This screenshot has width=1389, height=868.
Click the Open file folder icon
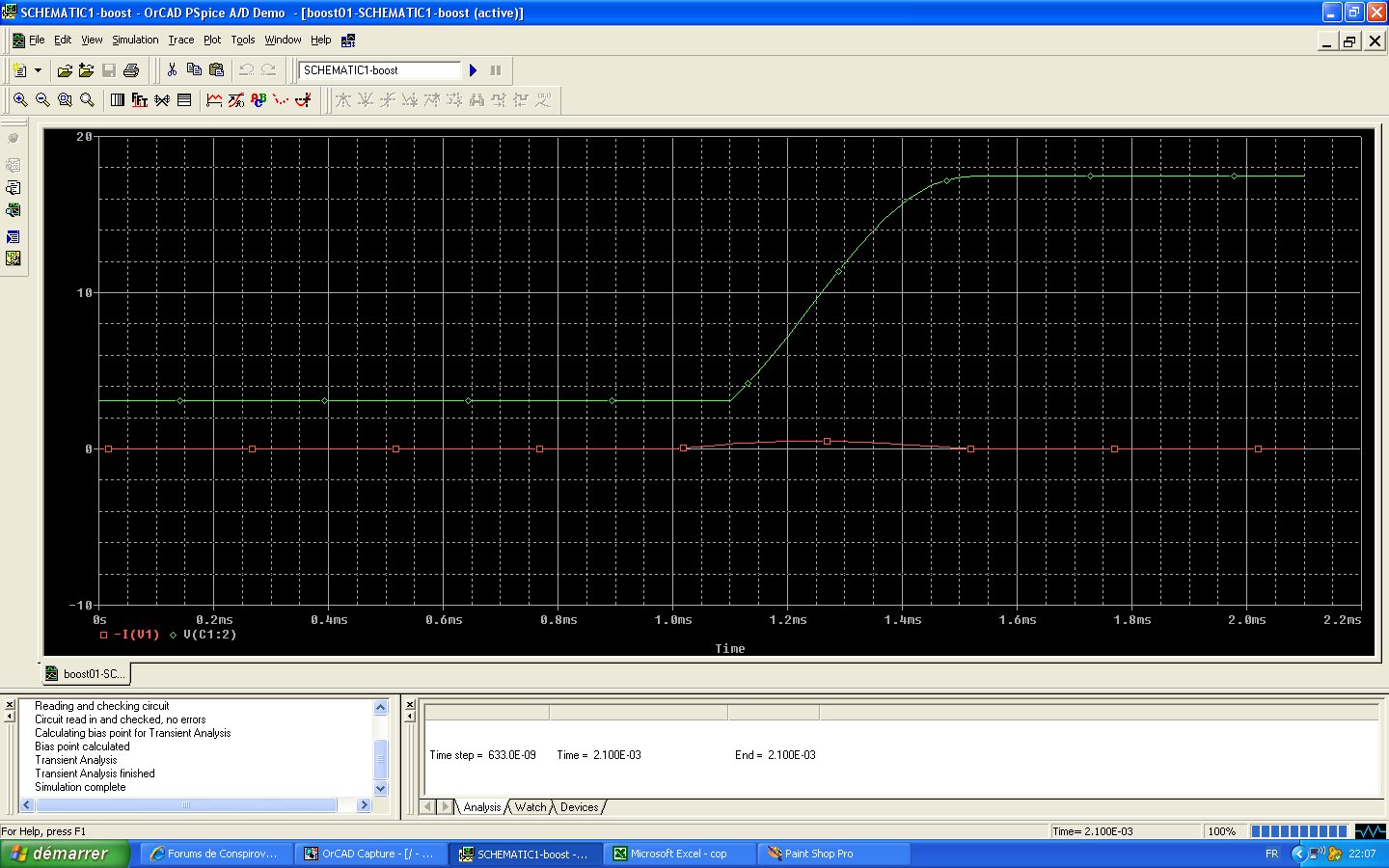[65, 70]
